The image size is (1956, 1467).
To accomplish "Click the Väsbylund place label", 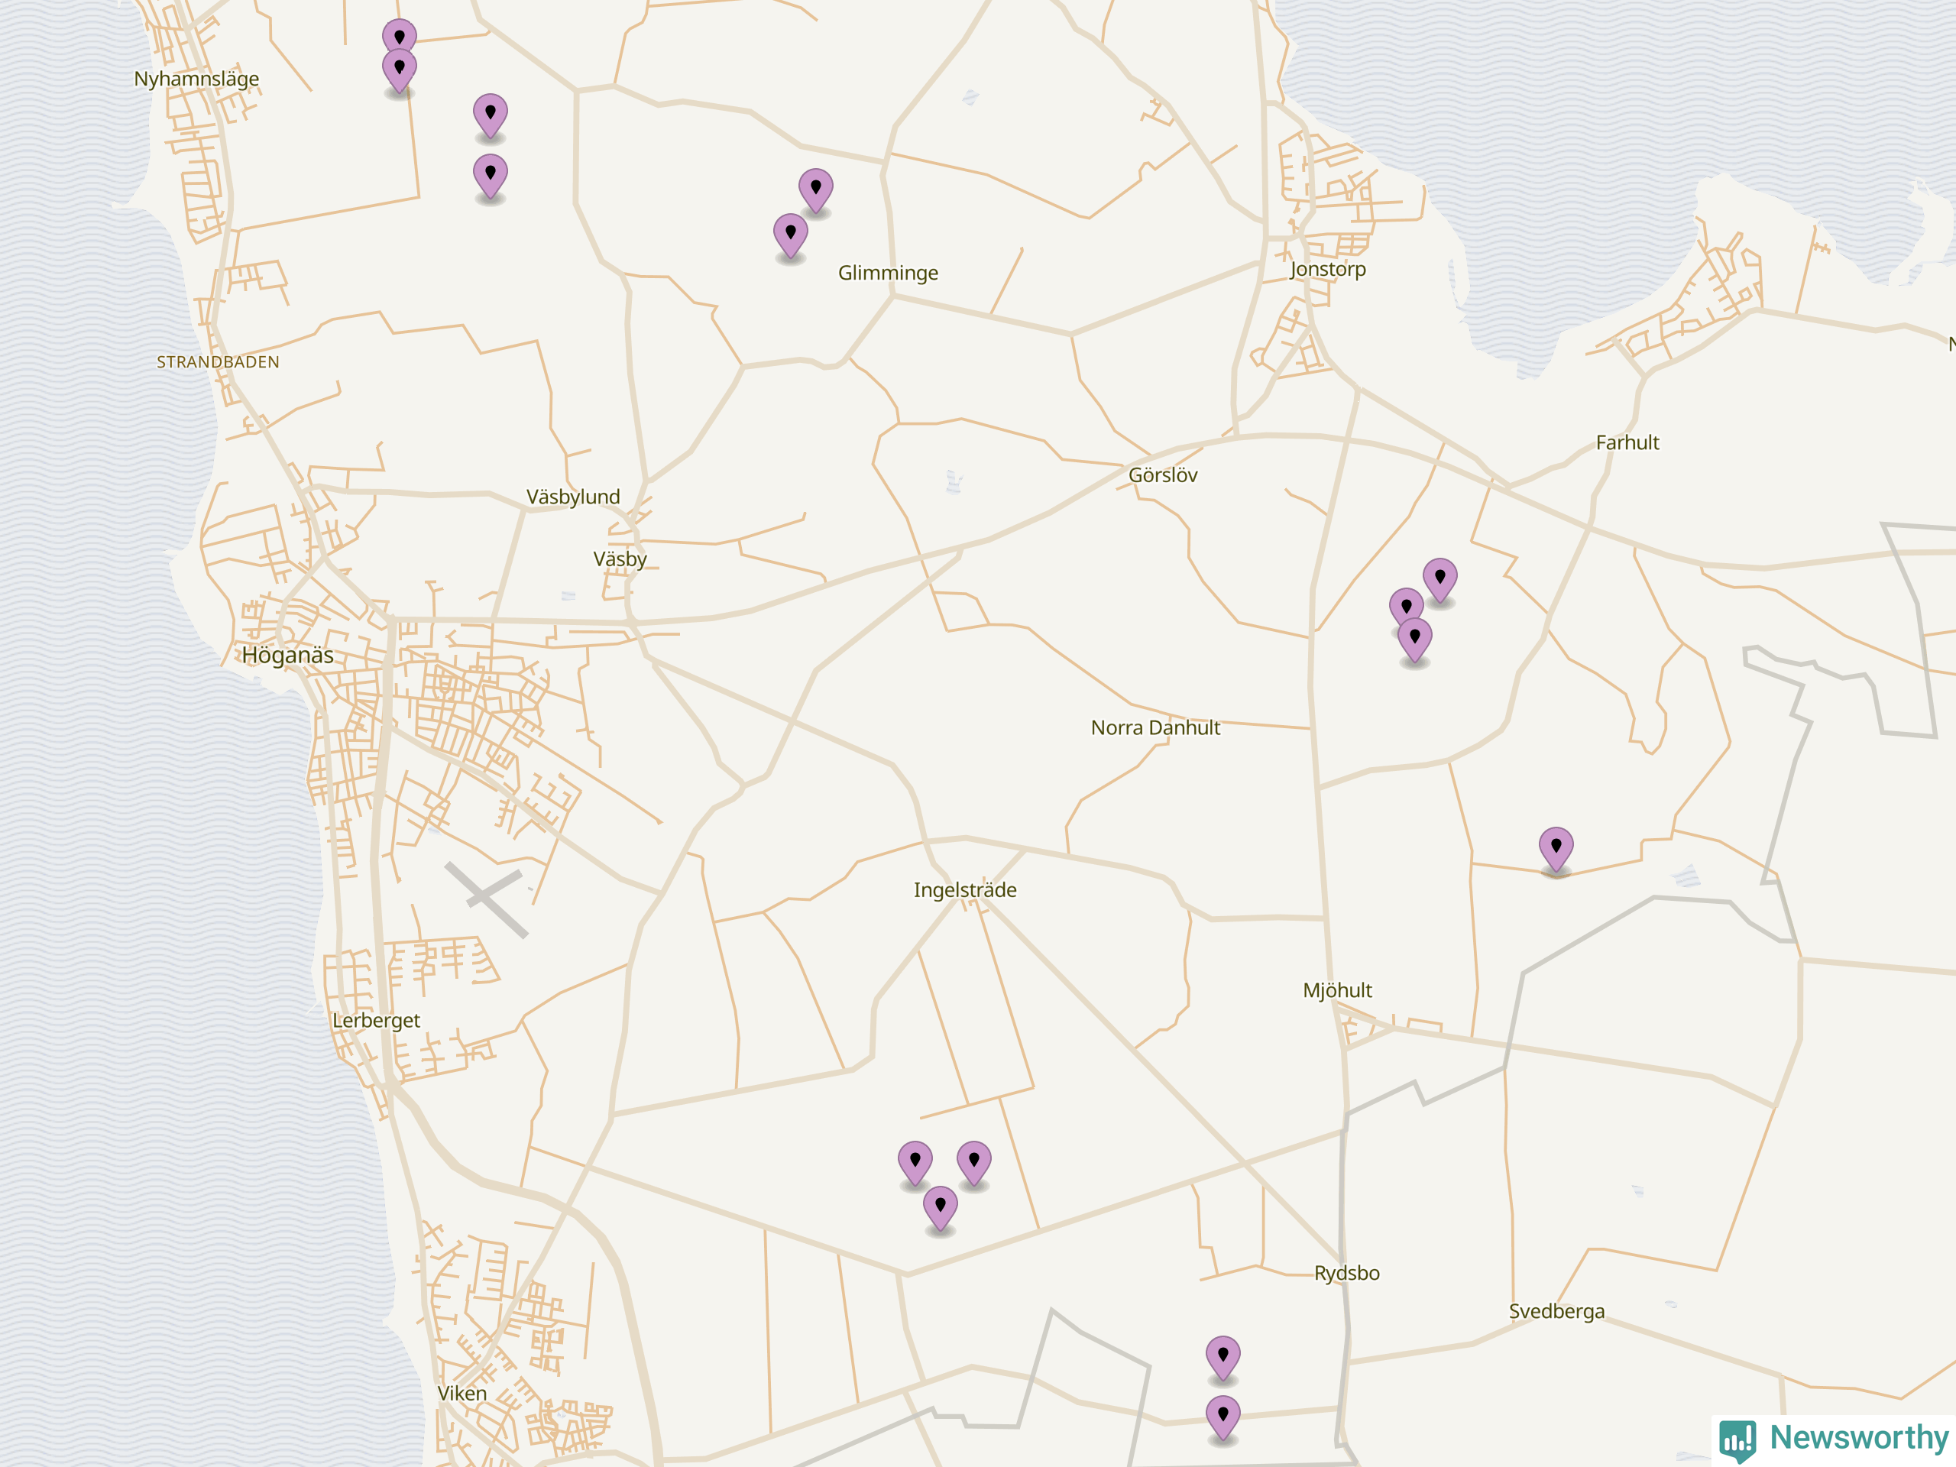I will pyautogui.click(x=573, y=497).
